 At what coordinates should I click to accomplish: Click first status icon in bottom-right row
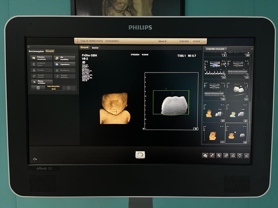click(205, 155)
